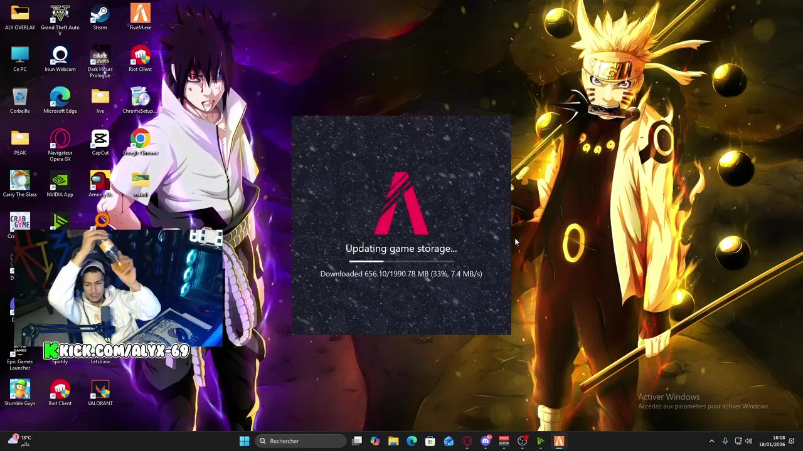Click the green play-arrow app on taskbar

point(540,441)
